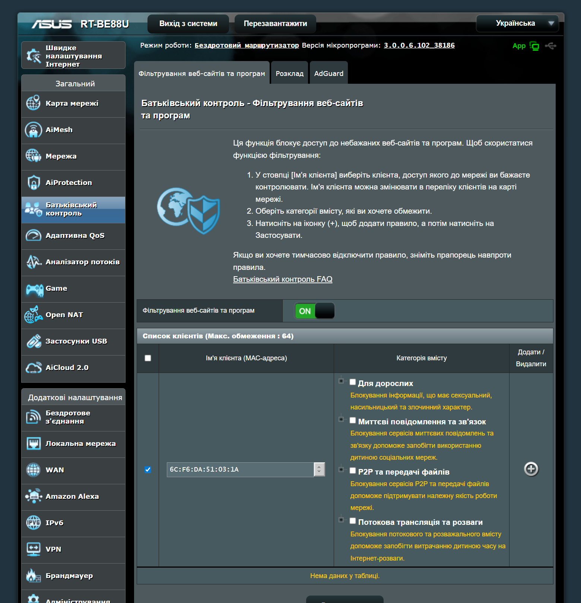Click the RT-BE88U model name

(x=105, y=24)
